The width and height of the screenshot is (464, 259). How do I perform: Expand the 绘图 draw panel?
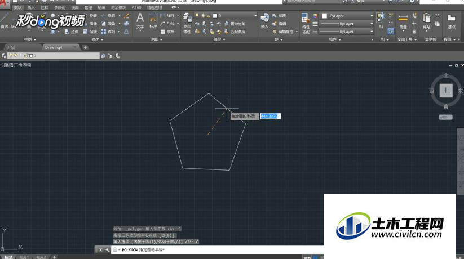coord(30,39)
